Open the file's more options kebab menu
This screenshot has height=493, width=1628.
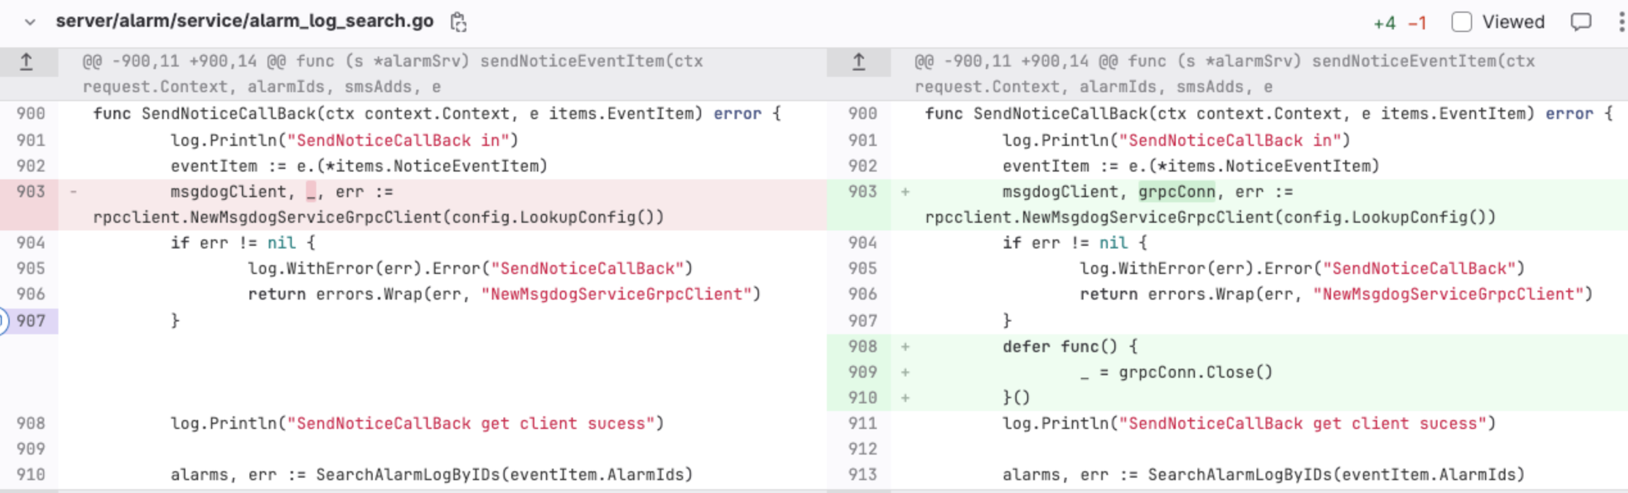pos(1621,22)
